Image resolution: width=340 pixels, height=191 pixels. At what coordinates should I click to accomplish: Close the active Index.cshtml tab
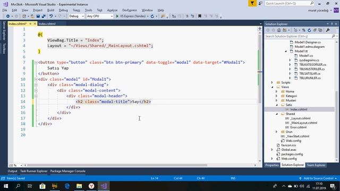pyautogui.click(x=35, y=24)
